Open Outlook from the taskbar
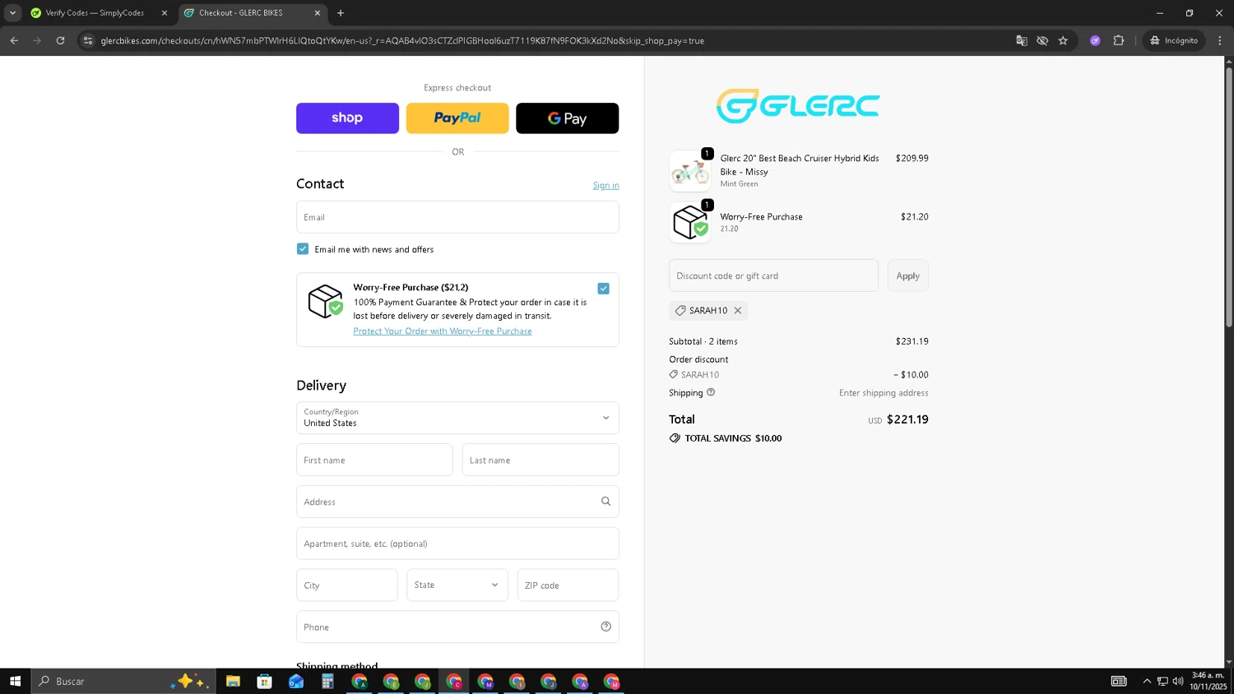This screenshot has height=694, width=1234. 296,681
